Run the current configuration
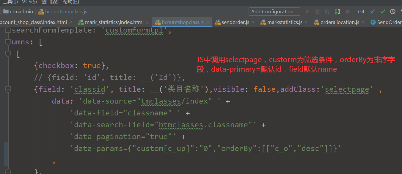 click(x=307, y=12)
